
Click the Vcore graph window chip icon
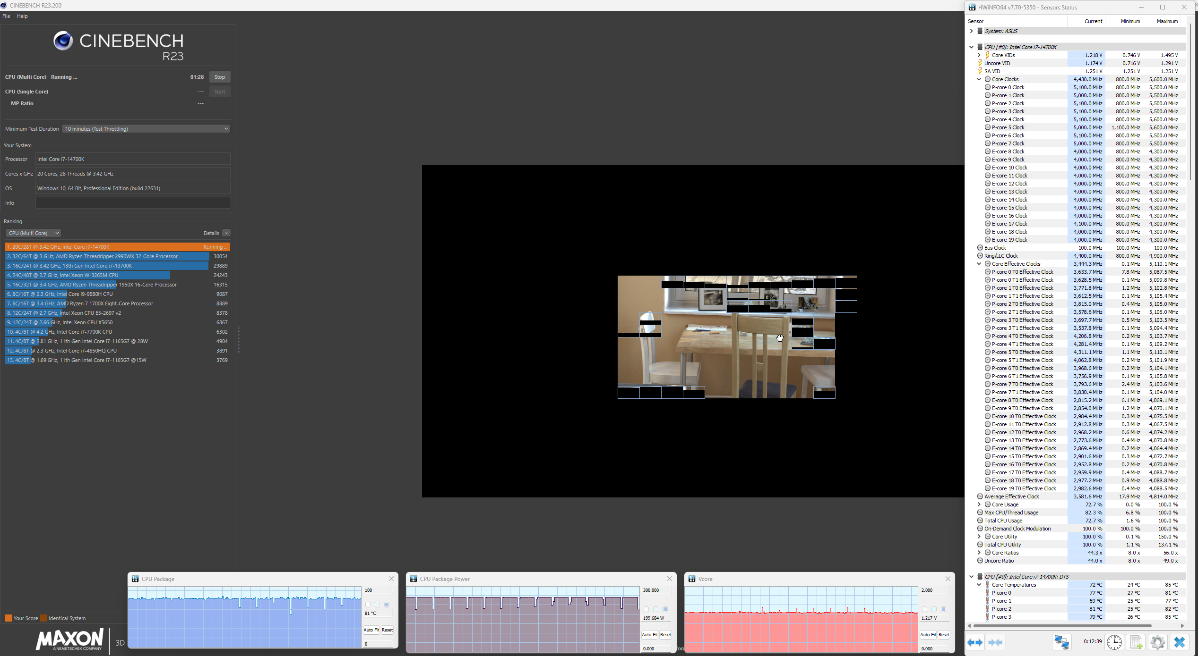point(692,579)
